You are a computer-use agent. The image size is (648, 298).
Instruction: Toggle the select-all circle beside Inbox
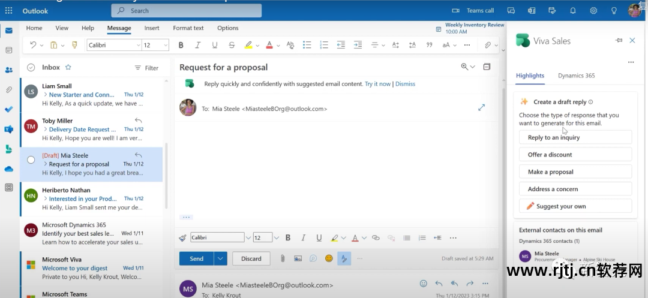tap(31, 68)
